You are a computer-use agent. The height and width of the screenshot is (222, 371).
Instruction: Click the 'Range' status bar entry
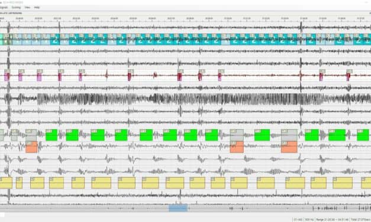333,220
